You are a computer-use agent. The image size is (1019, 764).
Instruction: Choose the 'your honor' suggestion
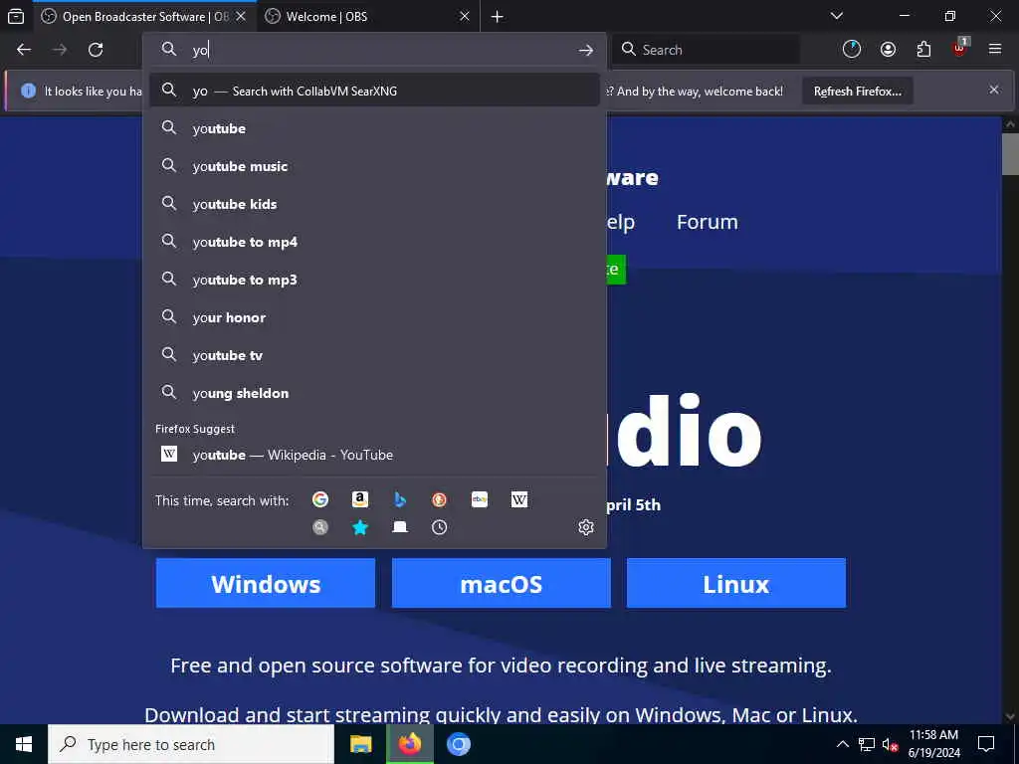[374, 317]
